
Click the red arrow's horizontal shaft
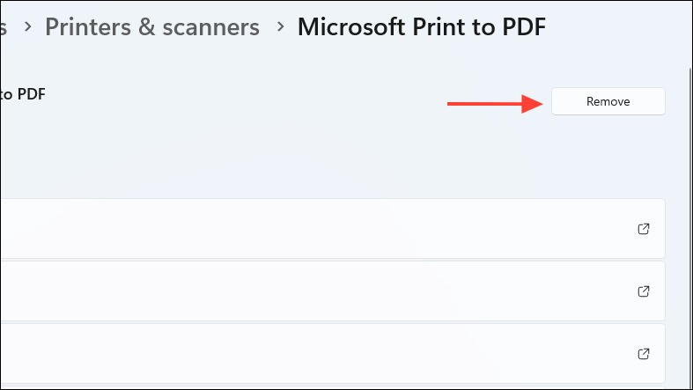click(x=484, y=104)
